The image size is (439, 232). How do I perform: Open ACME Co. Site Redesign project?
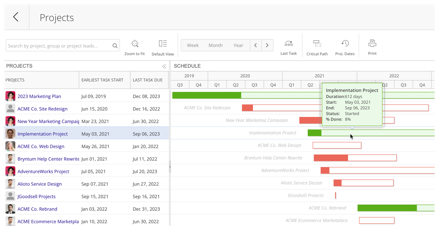[x=43, y=109]
